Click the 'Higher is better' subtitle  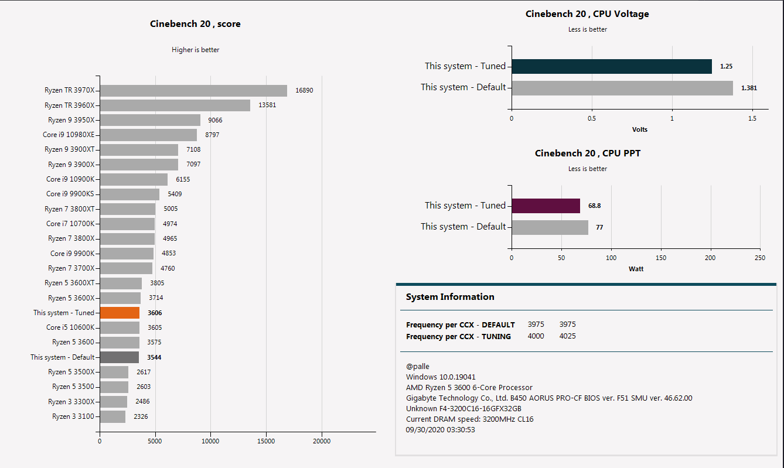point(196,50)
